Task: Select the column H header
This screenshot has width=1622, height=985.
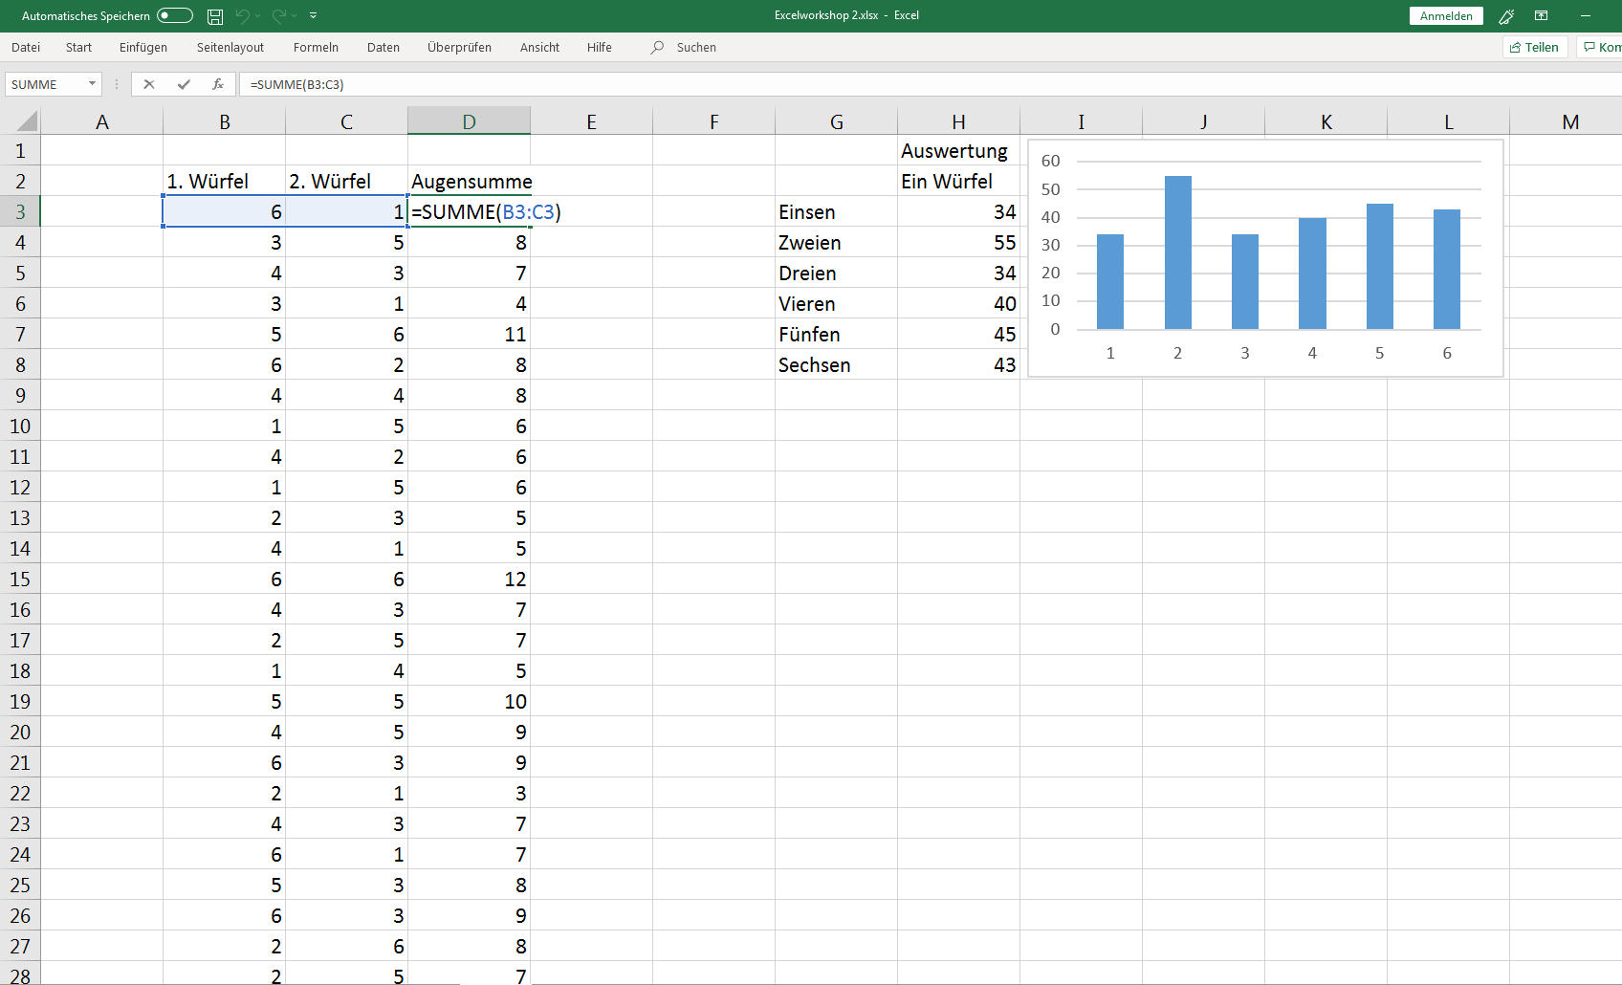Action: (x=959, y=121)
